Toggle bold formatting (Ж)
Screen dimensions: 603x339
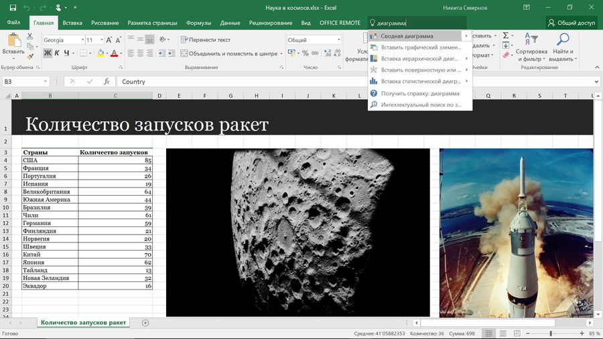(48, 53)
